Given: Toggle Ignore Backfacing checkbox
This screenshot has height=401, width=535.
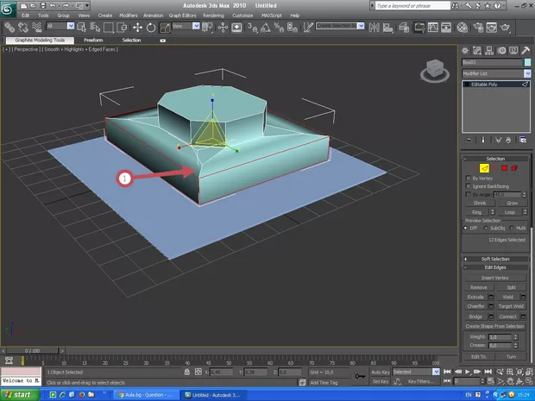Looking at the screenshot, I should (x=469, y=186).
